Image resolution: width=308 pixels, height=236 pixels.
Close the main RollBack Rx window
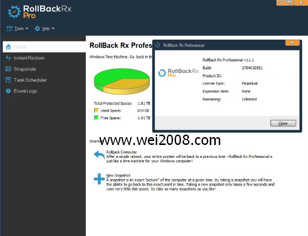[301, 3]
